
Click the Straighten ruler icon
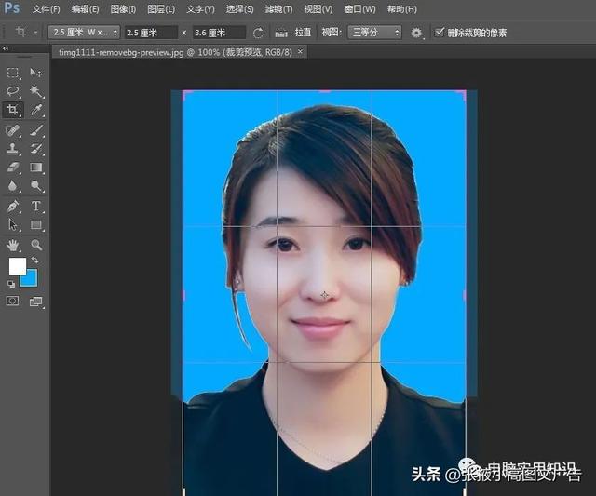pos(281,34)
